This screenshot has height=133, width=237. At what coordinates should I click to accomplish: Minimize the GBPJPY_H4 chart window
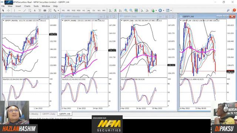click(219, 16)
